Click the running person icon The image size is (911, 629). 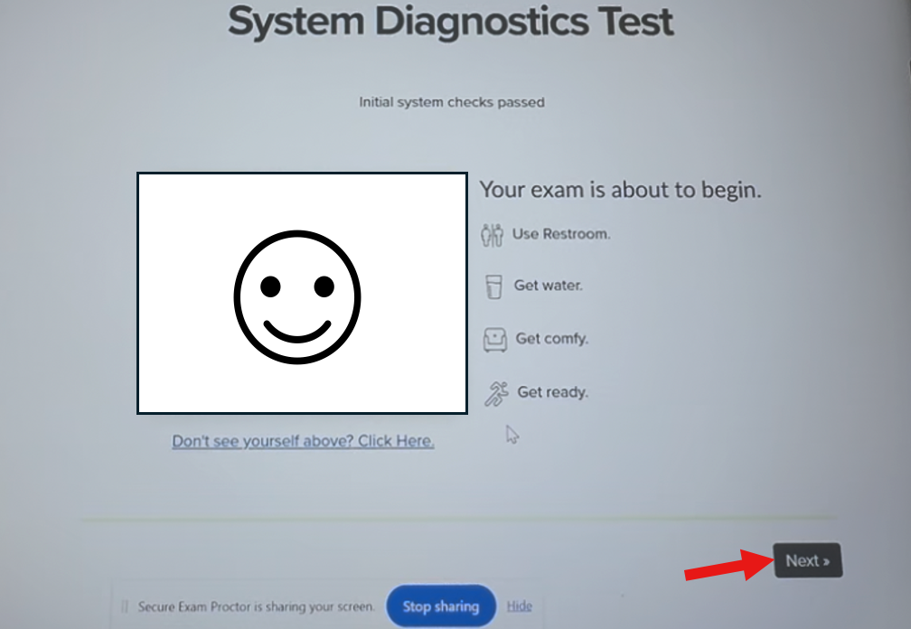tap(497, 394)
